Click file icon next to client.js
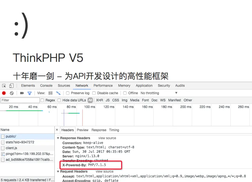The height and width of the screenshot is (182, 252). [3, 148]
